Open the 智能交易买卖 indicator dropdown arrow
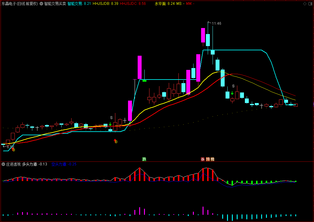The height and width of the screenshot is (222, 314). tap(41, 4)
